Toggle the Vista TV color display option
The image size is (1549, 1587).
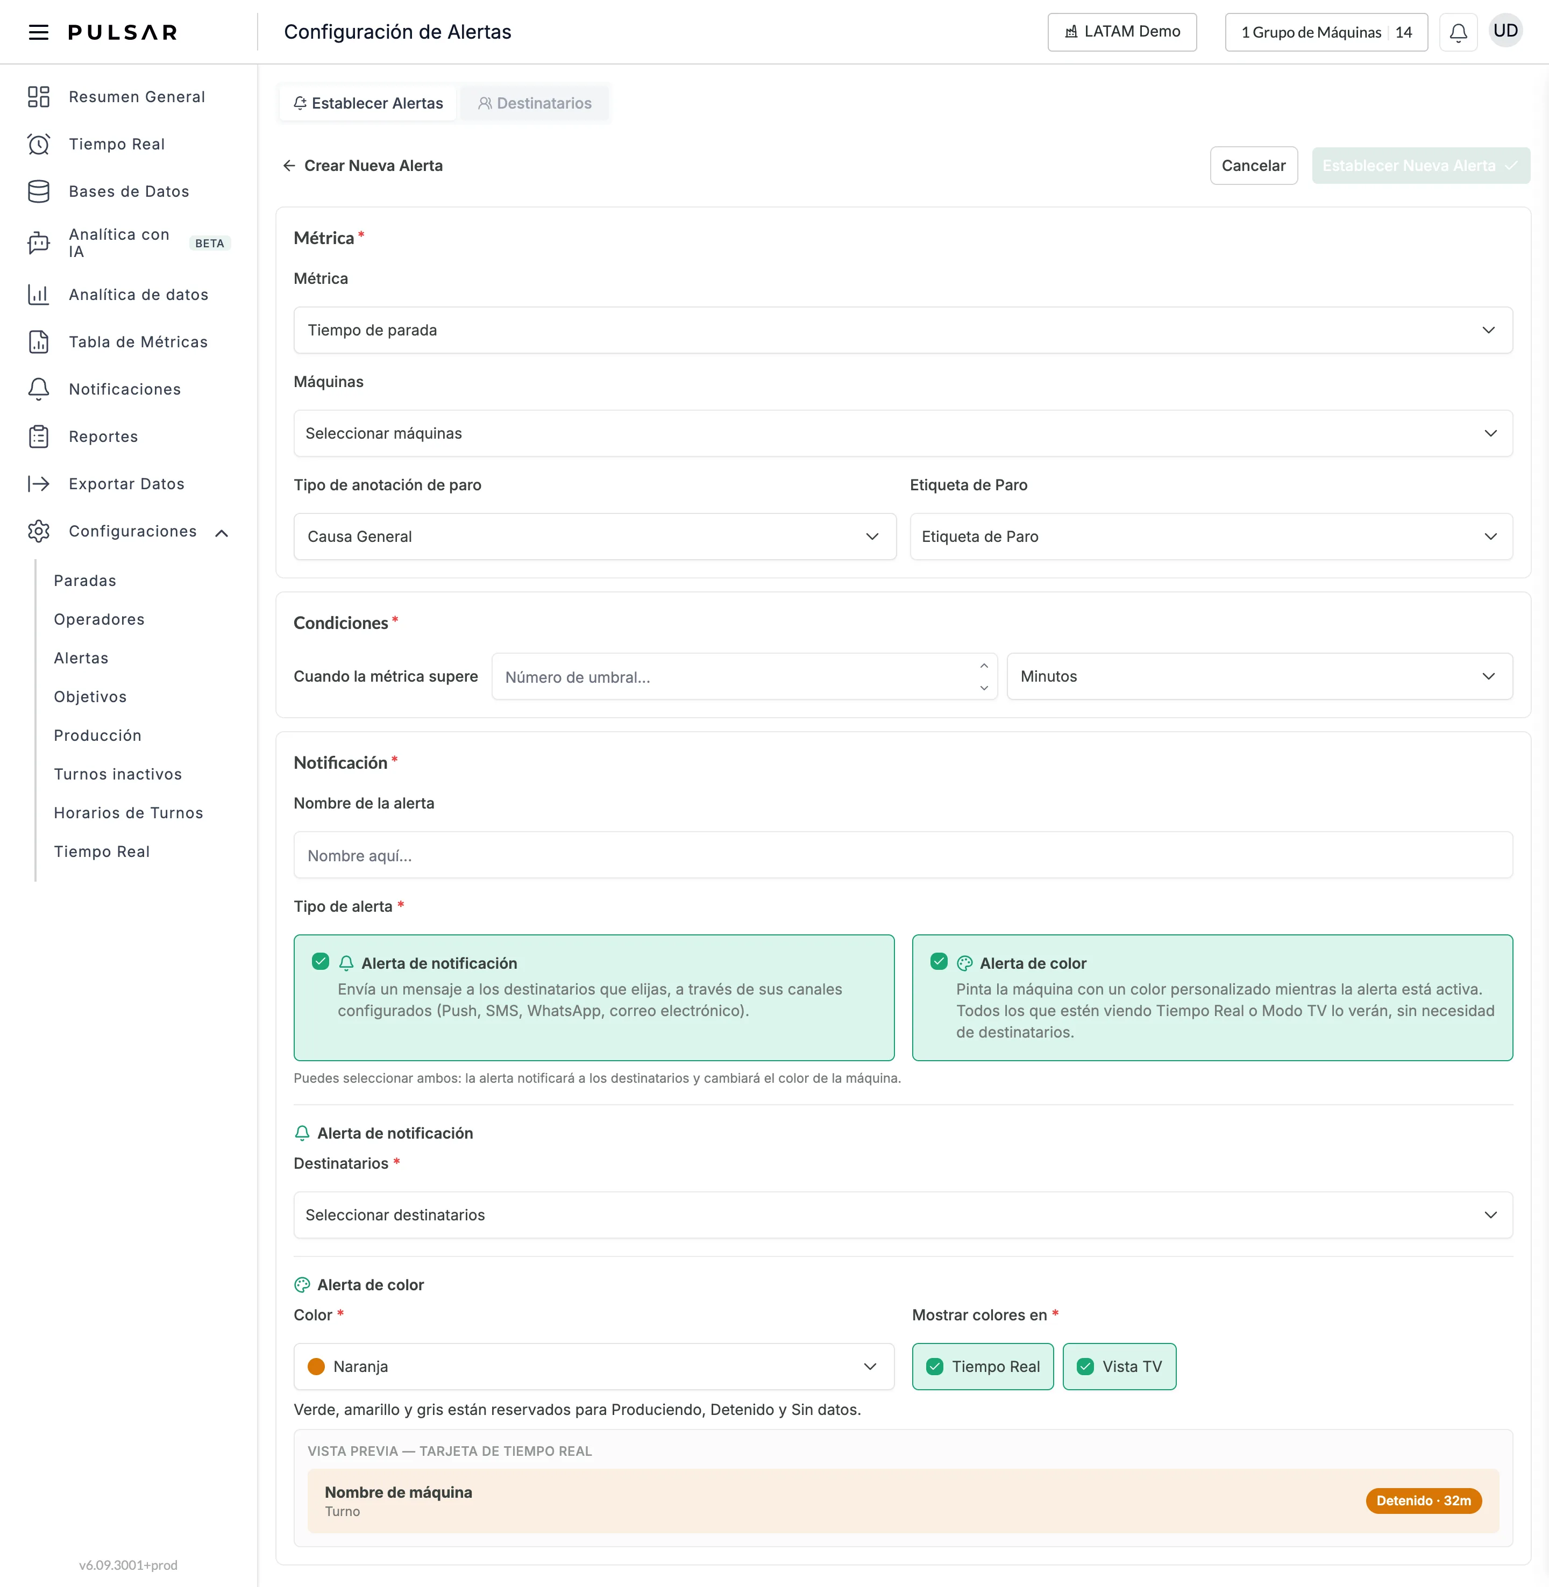[1119, 1367]
